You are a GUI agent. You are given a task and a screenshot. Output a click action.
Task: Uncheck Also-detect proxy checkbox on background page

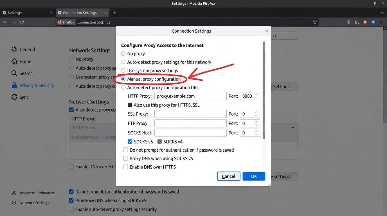click(x=71, y=110)
